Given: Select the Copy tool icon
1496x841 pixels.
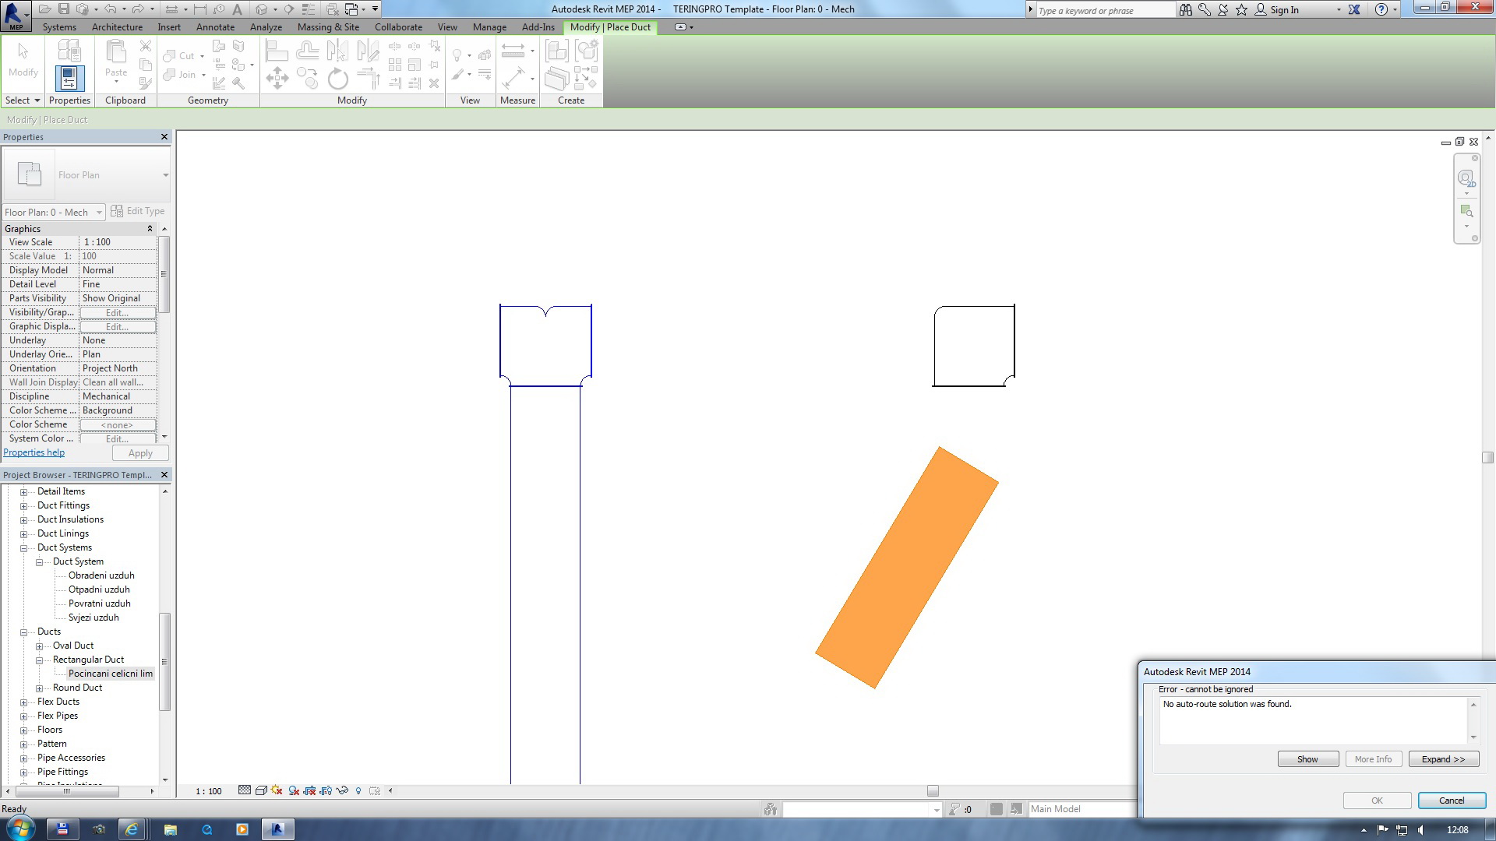Looking at the screenshot, I should [307, 78].
